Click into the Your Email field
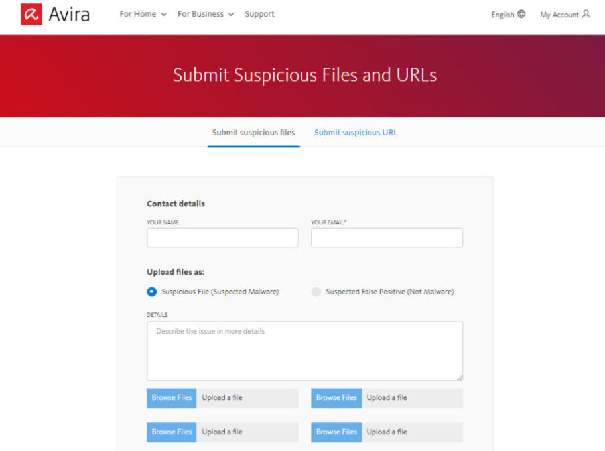 click(387, 237)
